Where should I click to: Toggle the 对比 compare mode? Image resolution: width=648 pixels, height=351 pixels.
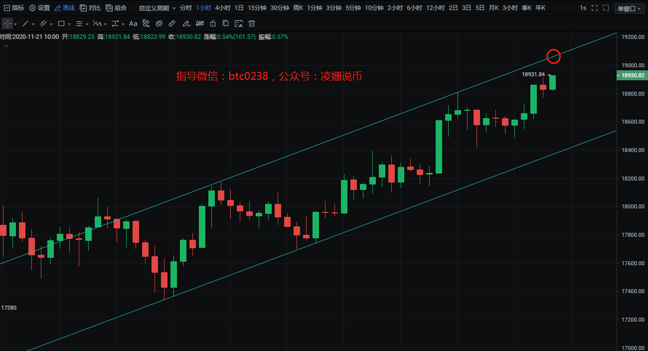[90, 8]
